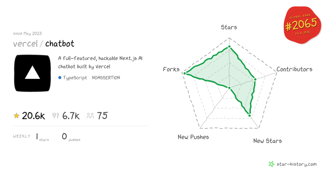
Task: Click the Forks axis label
Action: (171, 69)
